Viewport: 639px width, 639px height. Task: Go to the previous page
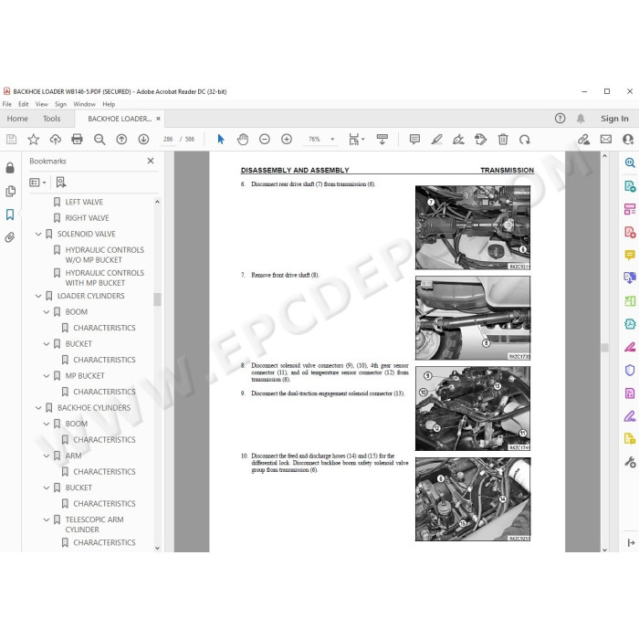121,140
